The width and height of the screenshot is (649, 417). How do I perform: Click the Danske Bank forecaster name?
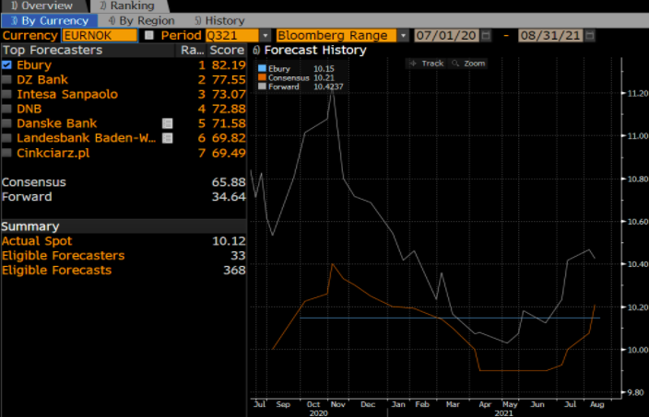(x=57, y=123)
